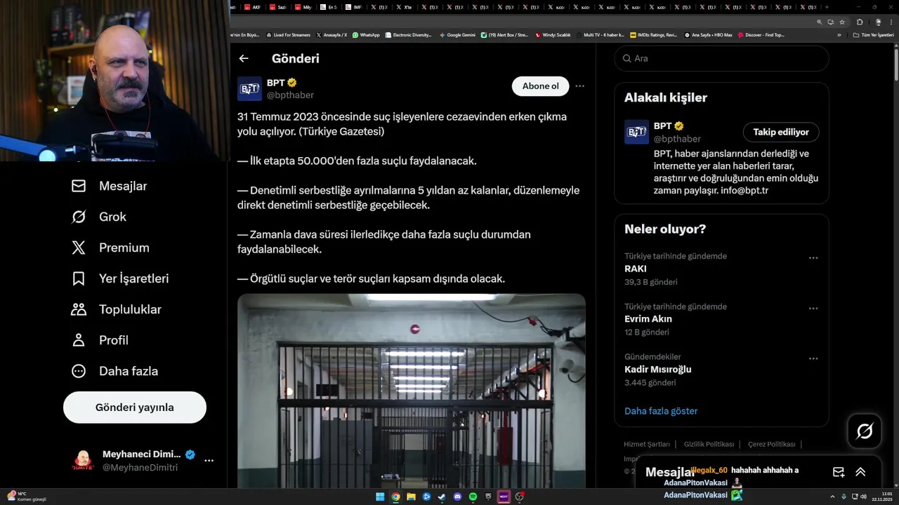The width and height of the screenshot is (899, 505).
Task: Open the taskbar clock and date
Action: pos(882,497)
